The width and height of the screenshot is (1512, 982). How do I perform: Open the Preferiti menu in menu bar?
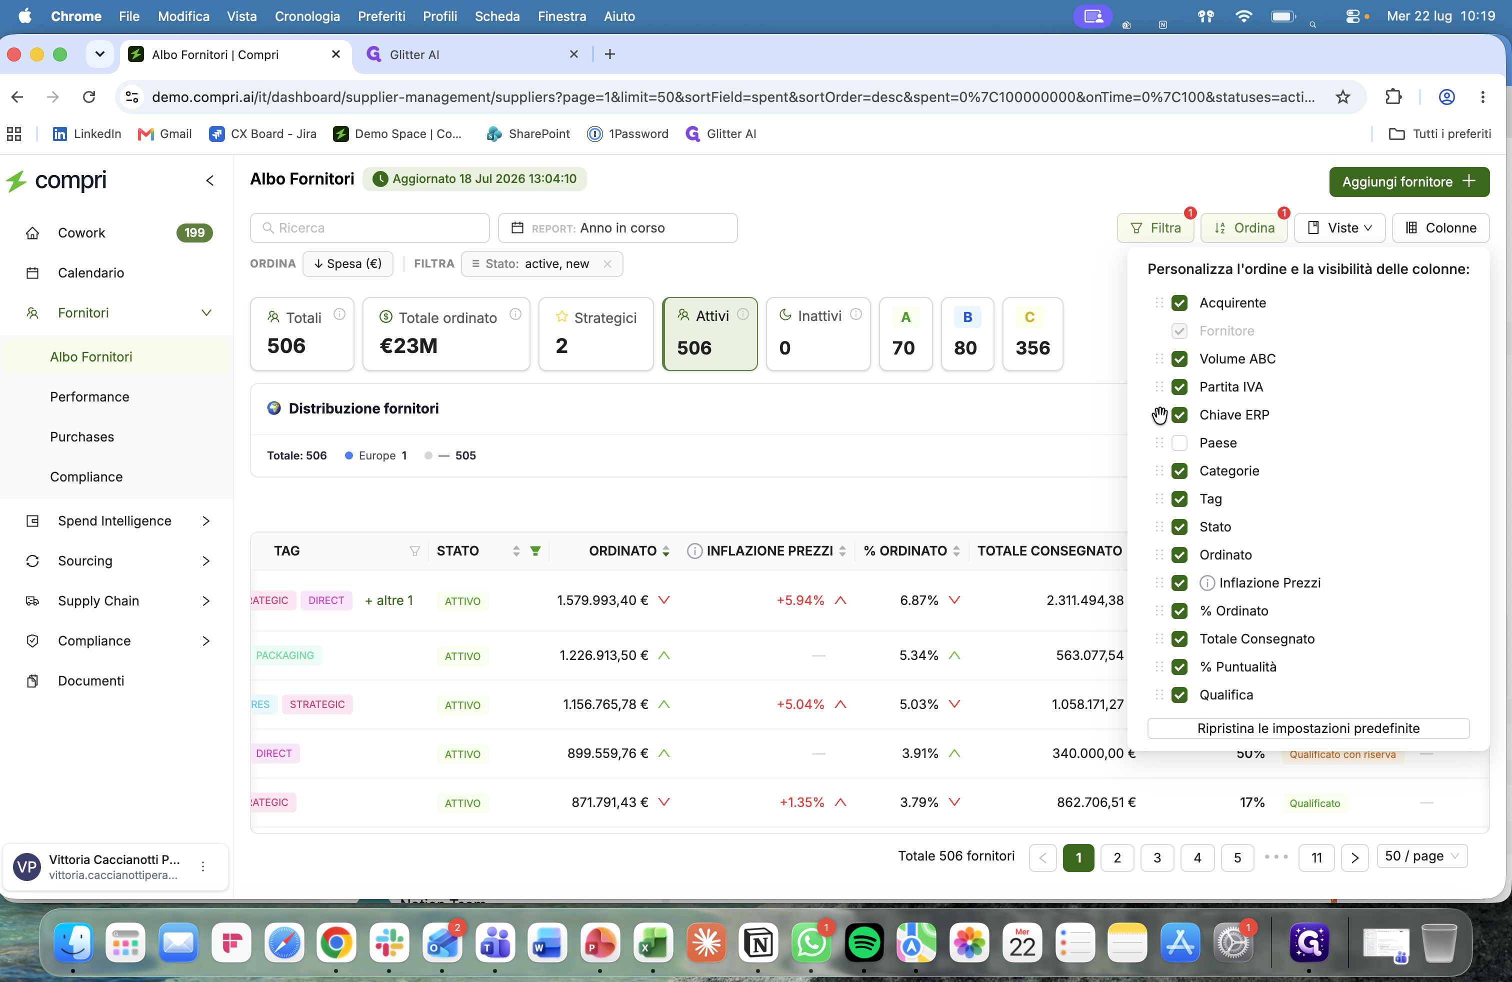[x=381, y=16]
